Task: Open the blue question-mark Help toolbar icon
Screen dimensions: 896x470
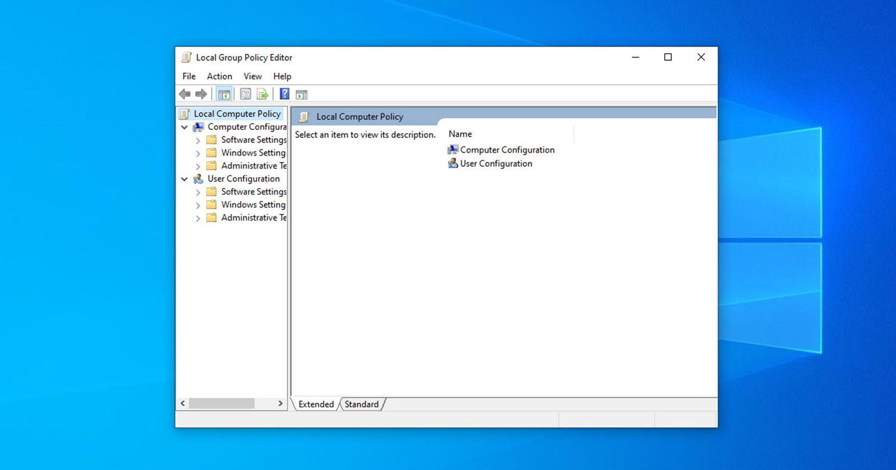Action: [x=284, y=94]
